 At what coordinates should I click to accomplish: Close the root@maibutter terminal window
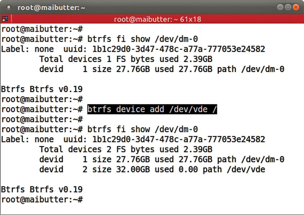coord(296,7)
